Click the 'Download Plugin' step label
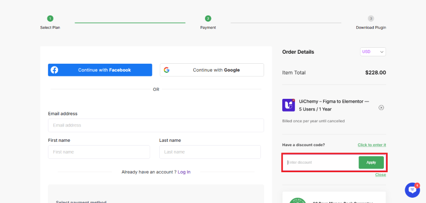The height and width of the screenshot is (203, 426). (371, 28)
